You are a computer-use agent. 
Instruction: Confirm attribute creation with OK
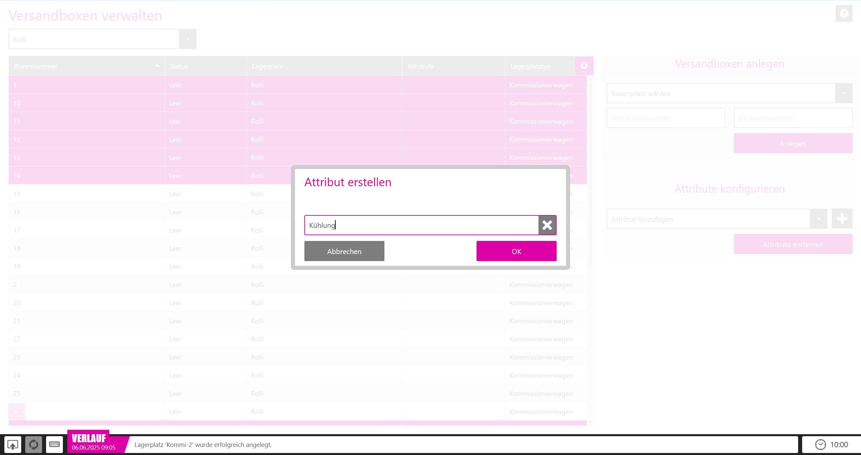[516, 251]
